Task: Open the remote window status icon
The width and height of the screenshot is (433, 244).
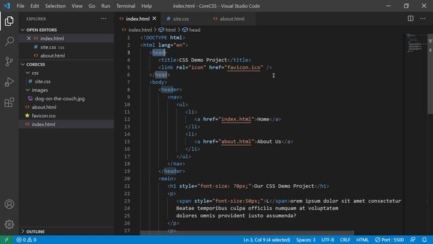Action: [6, 240]
